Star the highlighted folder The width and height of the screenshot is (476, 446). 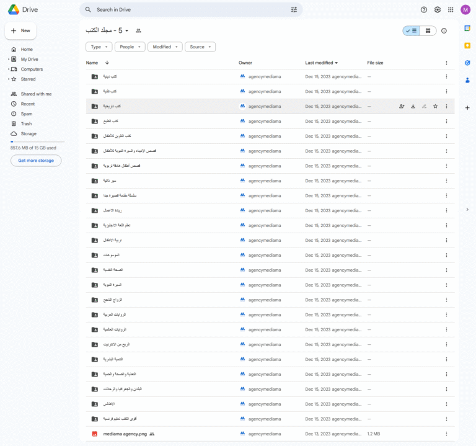click(x=435, y=107)
